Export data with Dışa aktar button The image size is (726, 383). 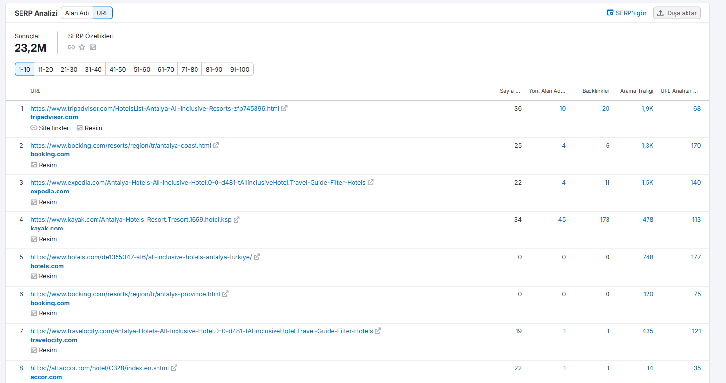click(677, 13)
